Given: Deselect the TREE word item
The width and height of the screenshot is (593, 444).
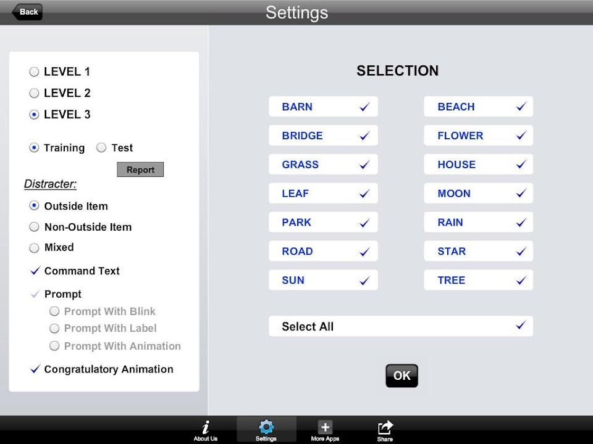Looking at the screenshot, I should point(521,280).
